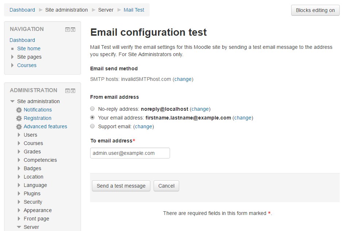Screen dimensions: 343x231
Task: Collapse the Navigation block with its hide icon
Action: tap(68, 30)
